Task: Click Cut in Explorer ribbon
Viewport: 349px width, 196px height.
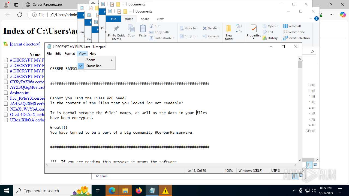Action: pos(155,26)
